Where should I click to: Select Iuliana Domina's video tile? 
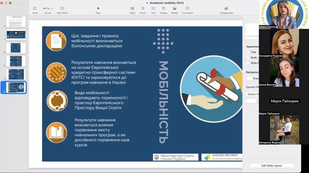(284, 14)
